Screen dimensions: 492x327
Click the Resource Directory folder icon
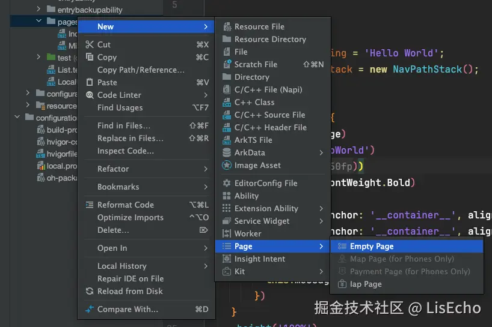227,39
